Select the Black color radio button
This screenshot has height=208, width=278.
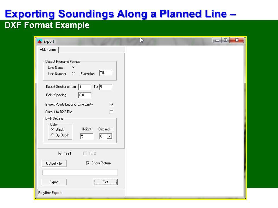coord(52,129)
